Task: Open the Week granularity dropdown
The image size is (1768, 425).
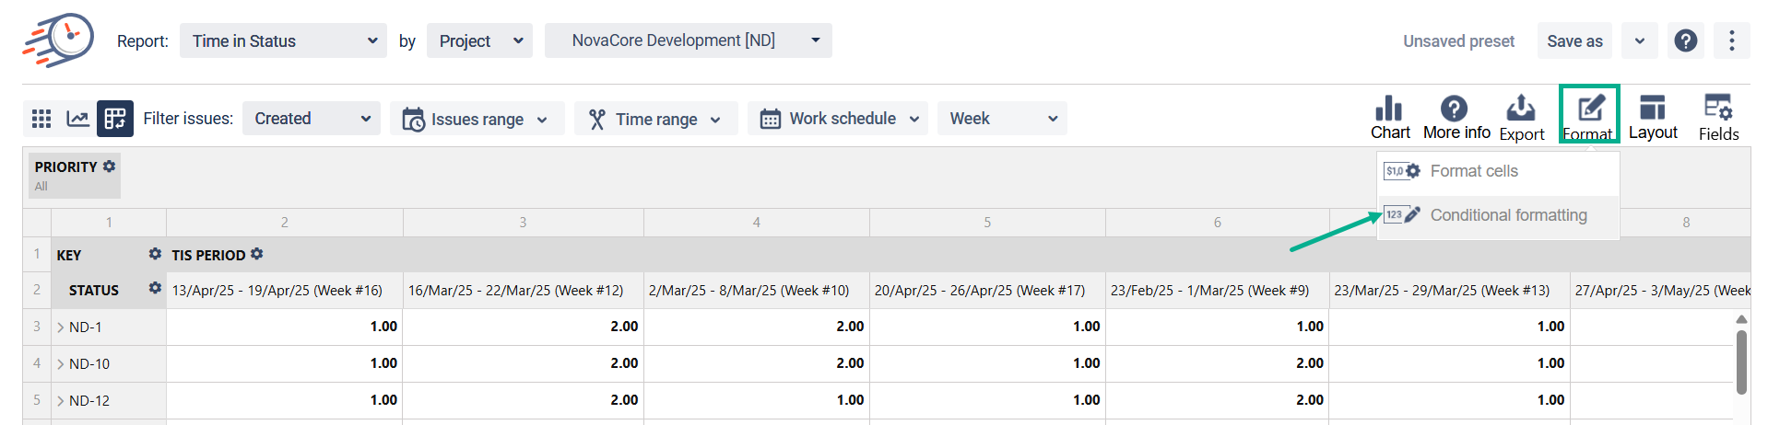Action: click(1002, 119)
